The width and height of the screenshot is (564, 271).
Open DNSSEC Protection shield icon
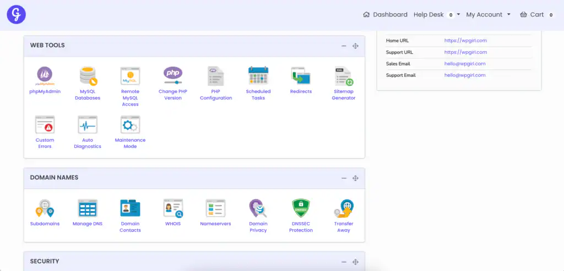click(x=301, y=208)
